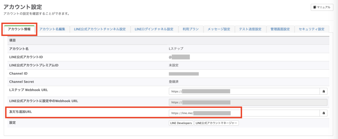Click the 友だち追加URL text field
The height and width of the screenshot is (139, 338).
(244, 113)
